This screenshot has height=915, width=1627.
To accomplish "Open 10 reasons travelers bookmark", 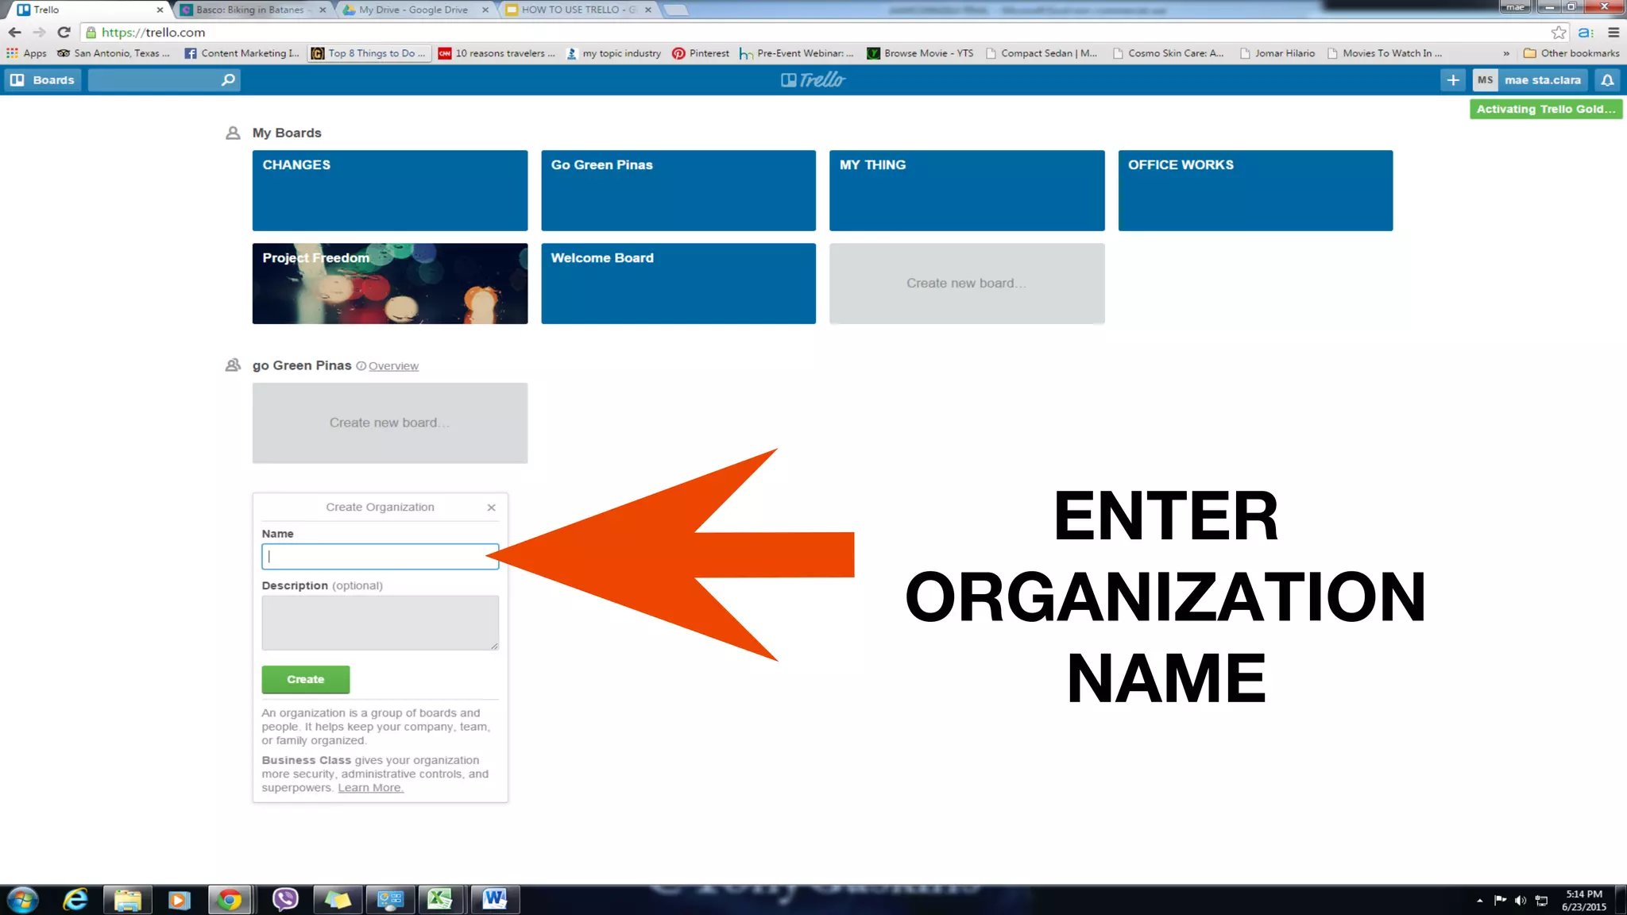I will 497,53.
